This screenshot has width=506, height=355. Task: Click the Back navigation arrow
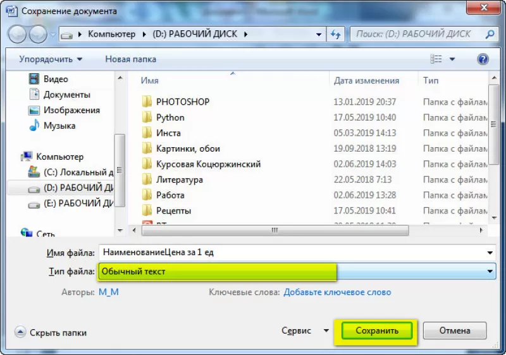(17, 34)
